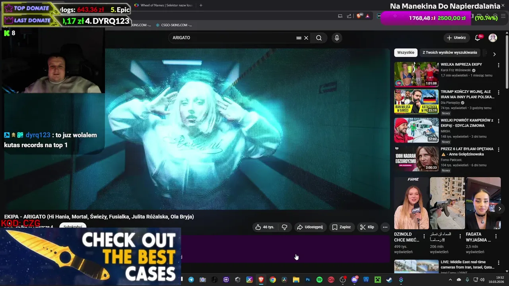Open Photoshop from the taskbar
The image size is (509, 286).
(x=308, y=280)
